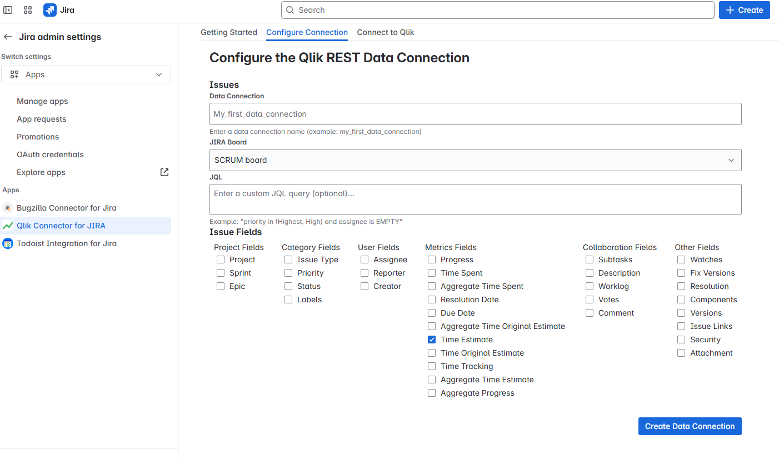Tick the Worklog checkbox
The height and width of the screenshot is (459, 779).
click(590, 286)
